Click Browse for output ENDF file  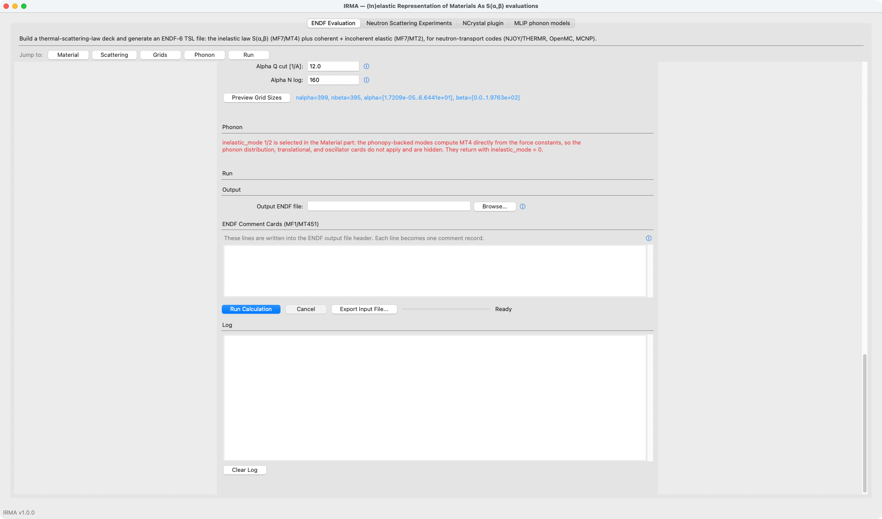(x=495, y=207)
